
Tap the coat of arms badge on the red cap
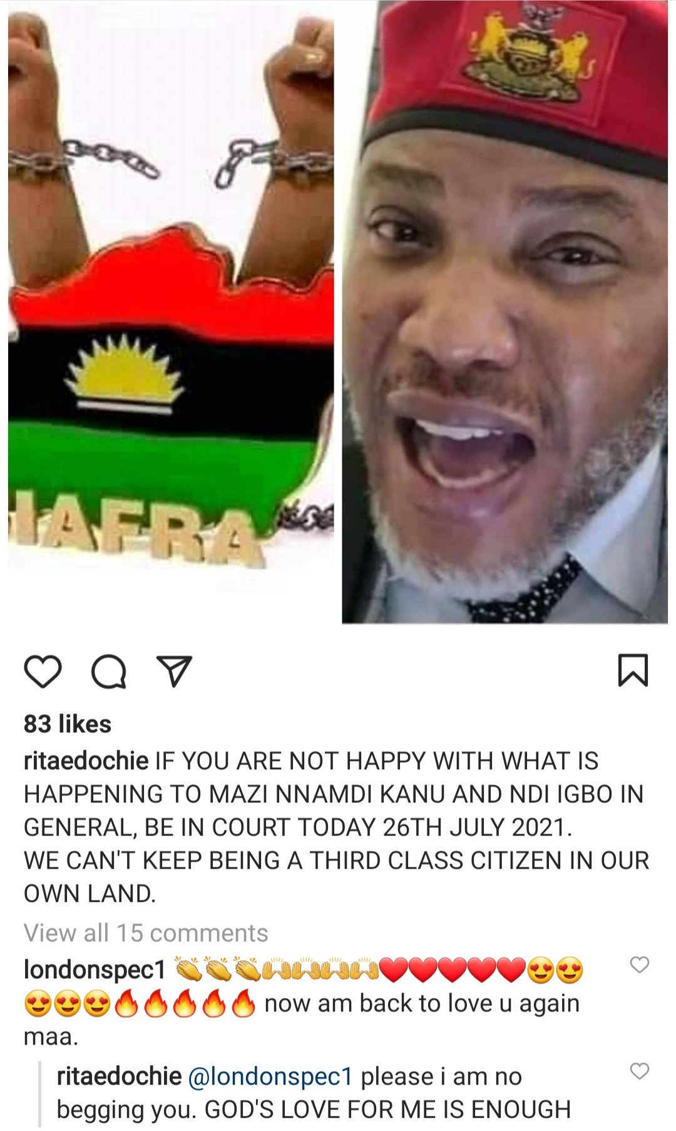(530, 55)
